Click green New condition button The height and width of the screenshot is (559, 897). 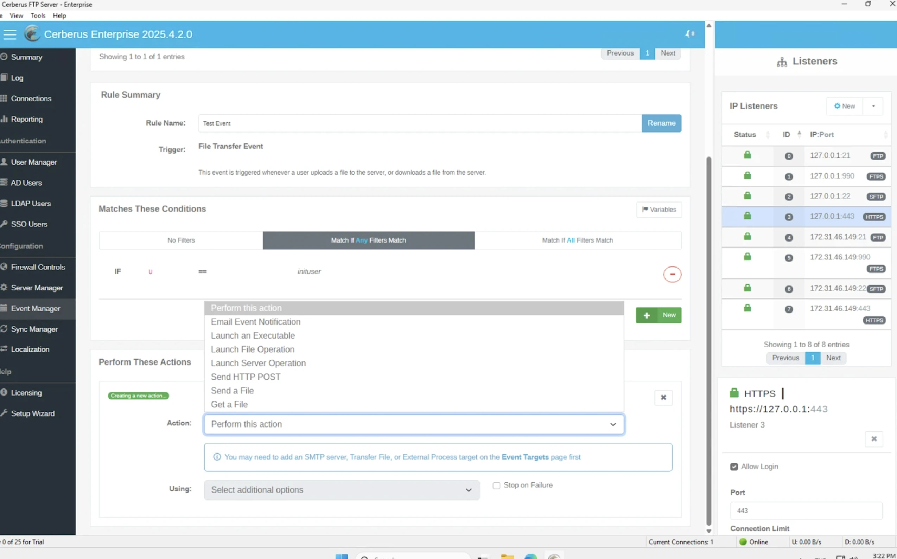(x=659, y=315)
